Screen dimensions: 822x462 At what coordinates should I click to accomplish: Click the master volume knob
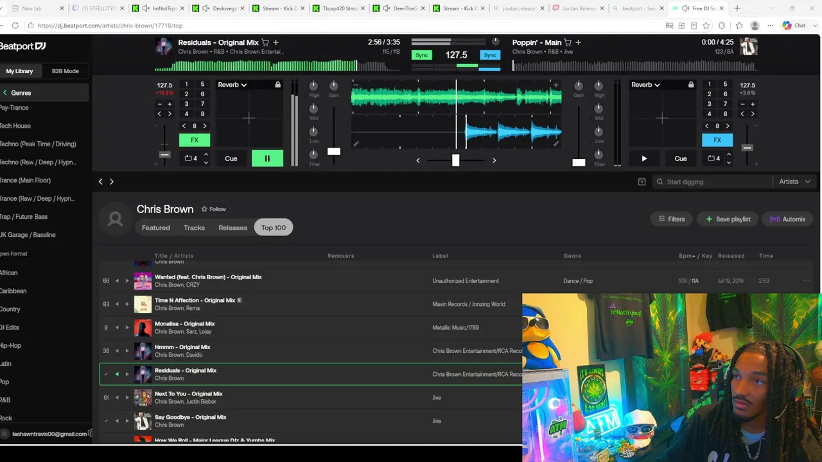[x=495, y=42]
